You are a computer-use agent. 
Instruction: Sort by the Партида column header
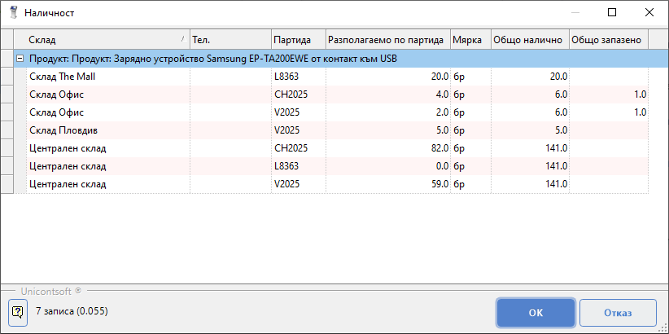tap(298, 39)
